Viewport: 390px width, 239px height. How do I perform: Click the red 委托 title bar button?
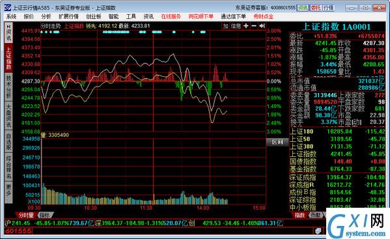pyautogui.click(x=316, y=8)
